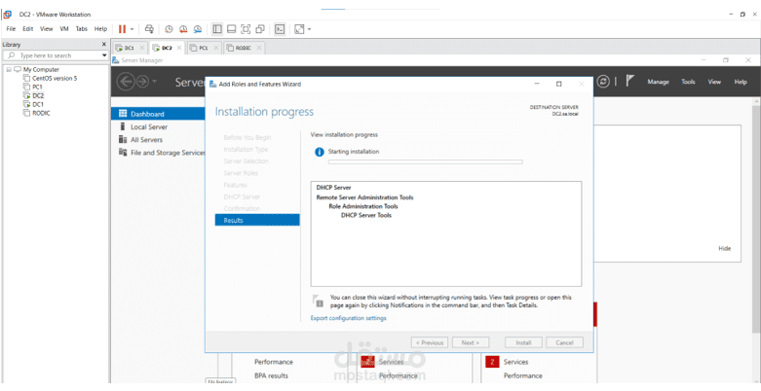
Task: Open the VM menu
Action: tap(64, 28)
